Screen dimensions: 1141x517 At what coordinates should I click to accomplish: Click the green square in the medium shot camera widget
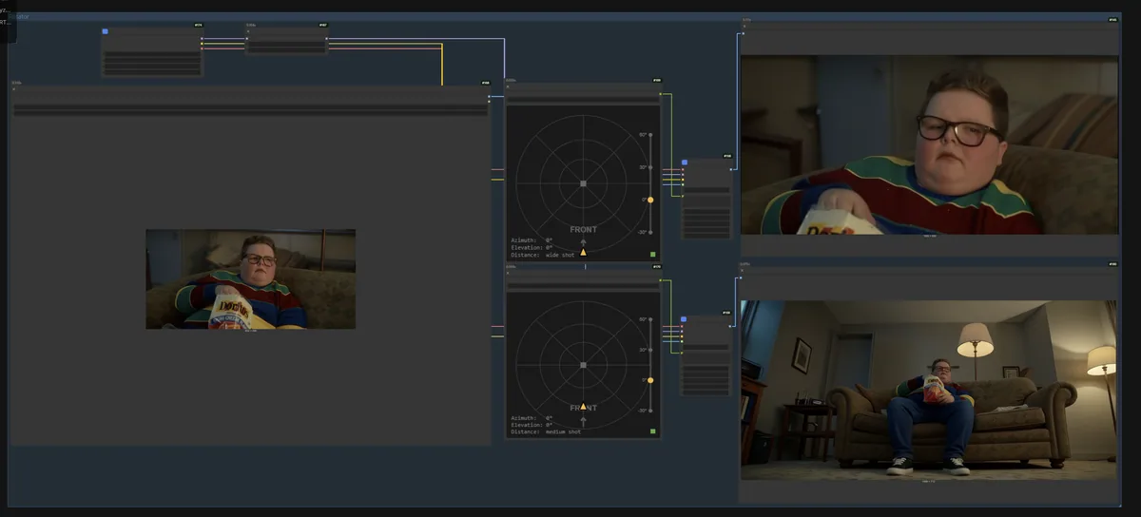point(653,431)
